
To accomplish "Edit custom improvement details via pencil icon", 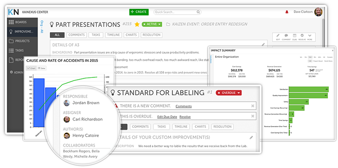I will (x=251, y=137).
